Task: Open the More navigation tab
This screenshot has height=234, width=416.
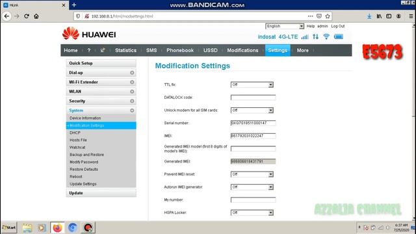Action: point(303,50)
